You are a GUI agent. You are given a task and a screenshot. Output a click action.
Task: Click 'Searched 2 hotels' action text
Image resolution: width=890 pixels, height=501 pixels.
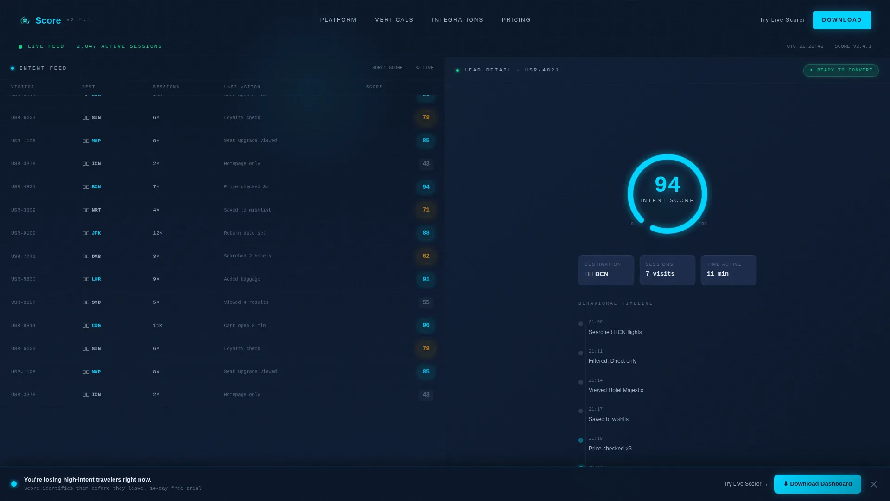(x=248, y=256)
